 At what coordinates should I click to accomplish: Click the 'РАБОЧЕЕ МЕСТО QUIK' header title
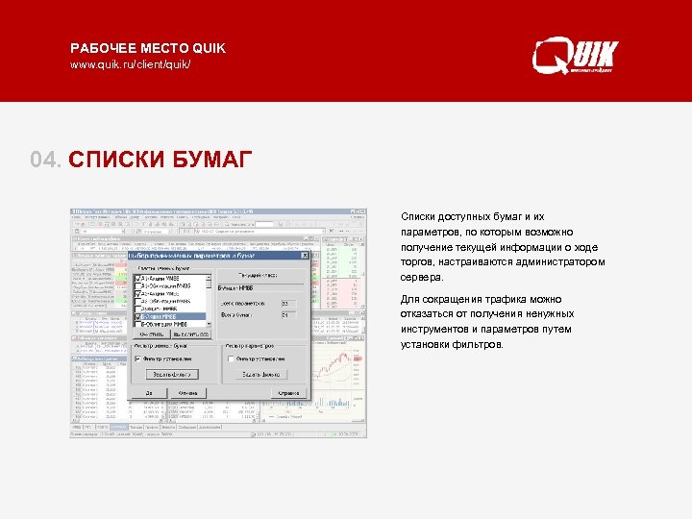tap(148, 48)
